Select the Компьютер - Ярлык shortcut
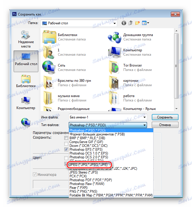The height and width of the screenshot is (207, 192). point(132,109)
